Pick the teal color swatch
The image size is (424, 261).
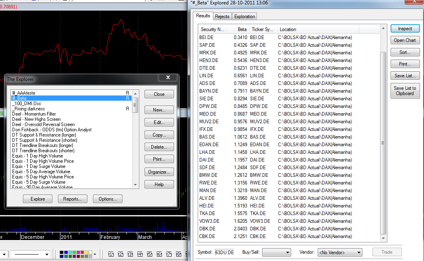tap(66, 256)
